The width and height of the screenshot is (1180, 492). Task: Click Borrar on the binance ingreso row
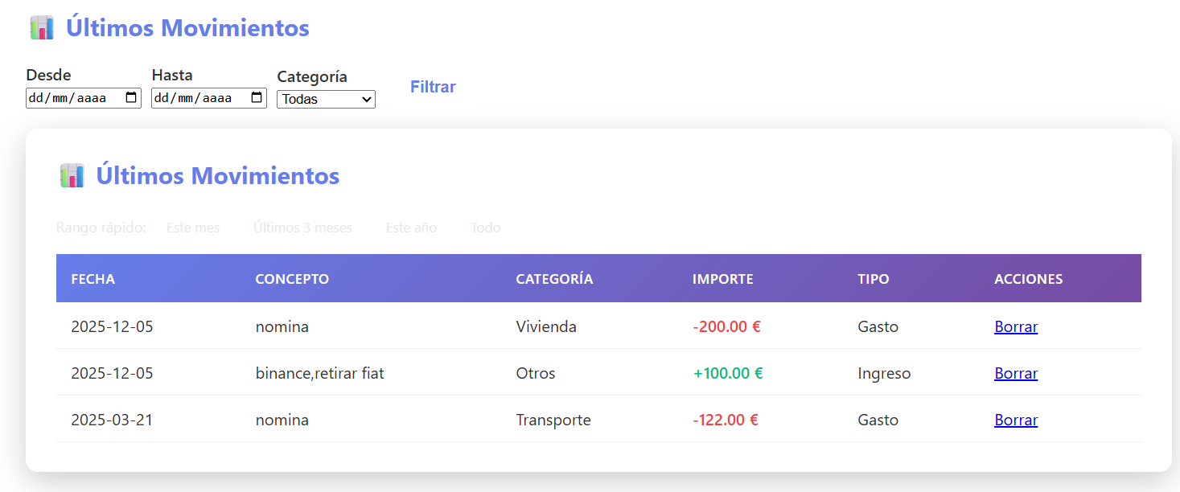point(1015,373)
